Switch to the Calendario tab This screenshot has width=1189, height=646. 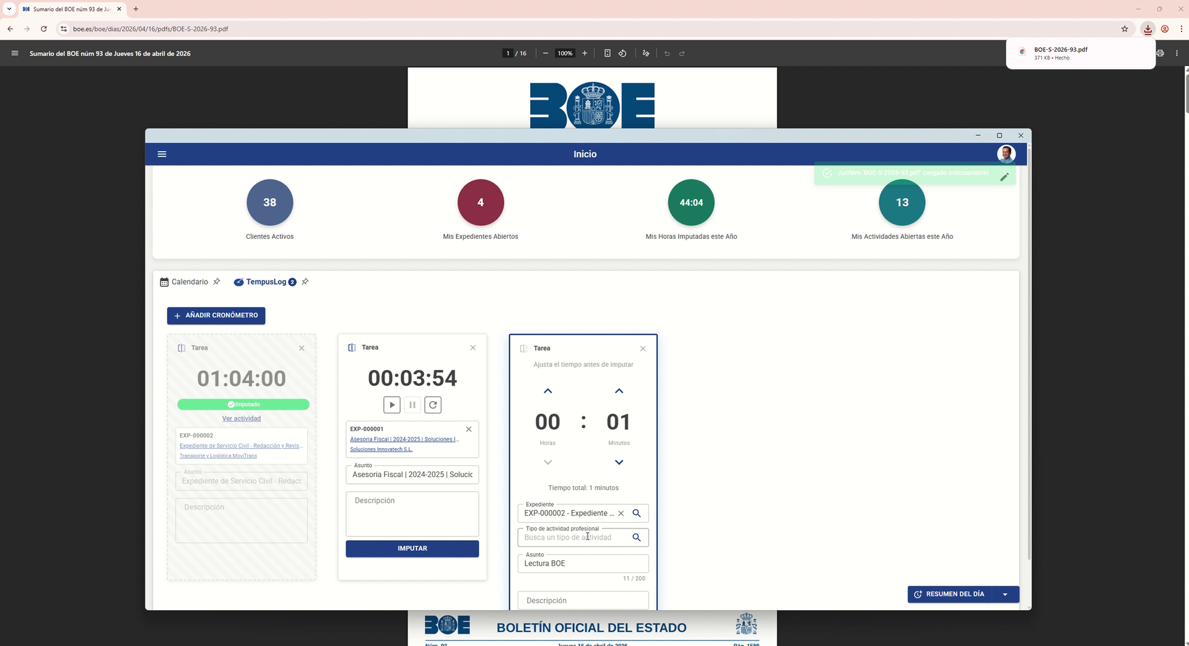tap(189, 282)
